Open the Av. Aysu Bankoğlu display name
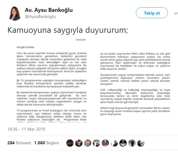This screenshot has height=154, width=178. click(x=49, y=10)
